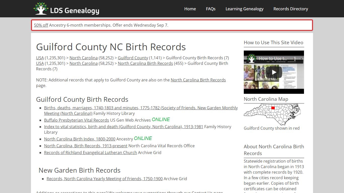The height and width of the screenshot is (193, 344).
Task: Click the 'Guilford County shown in red' caption
Action: pyautogui.click(x=272, y=128)
